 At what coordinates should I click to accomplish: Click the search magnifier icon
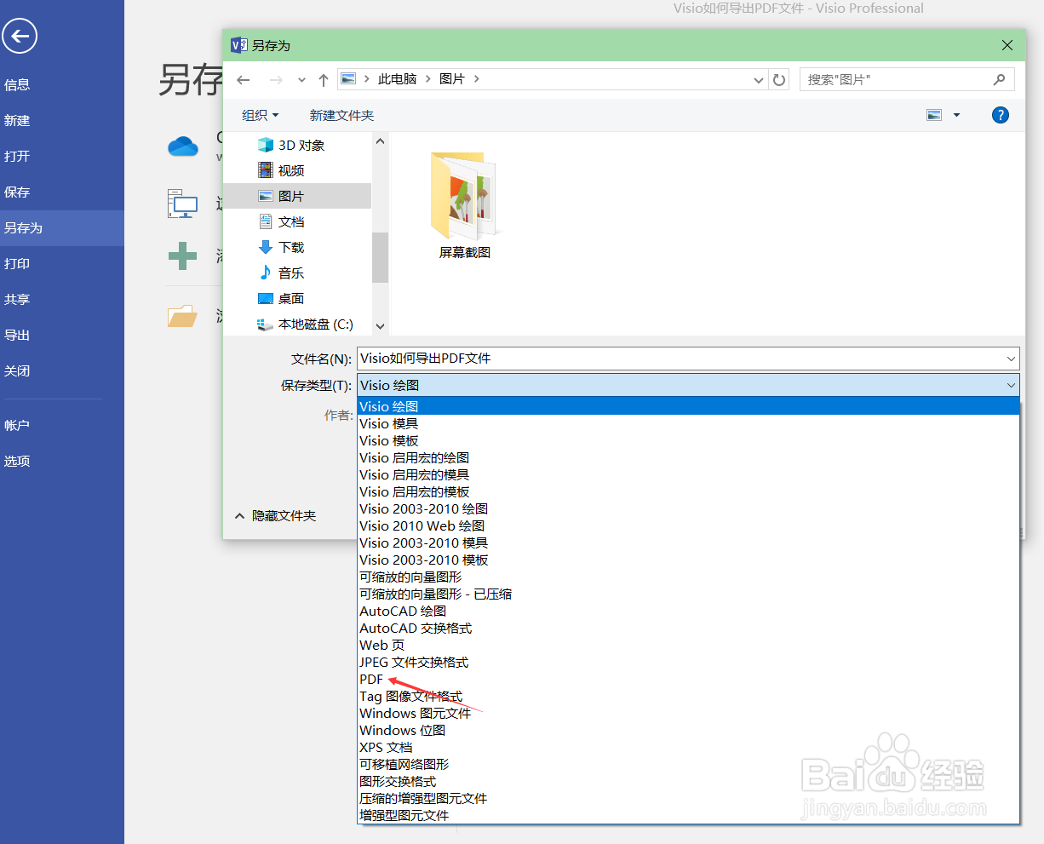[x=999, y=79]
